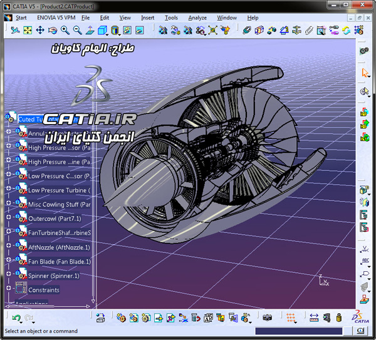Click the Zoom Out magnifier
This screenshot has height=340, width=376.
click(x=78, y=31)
